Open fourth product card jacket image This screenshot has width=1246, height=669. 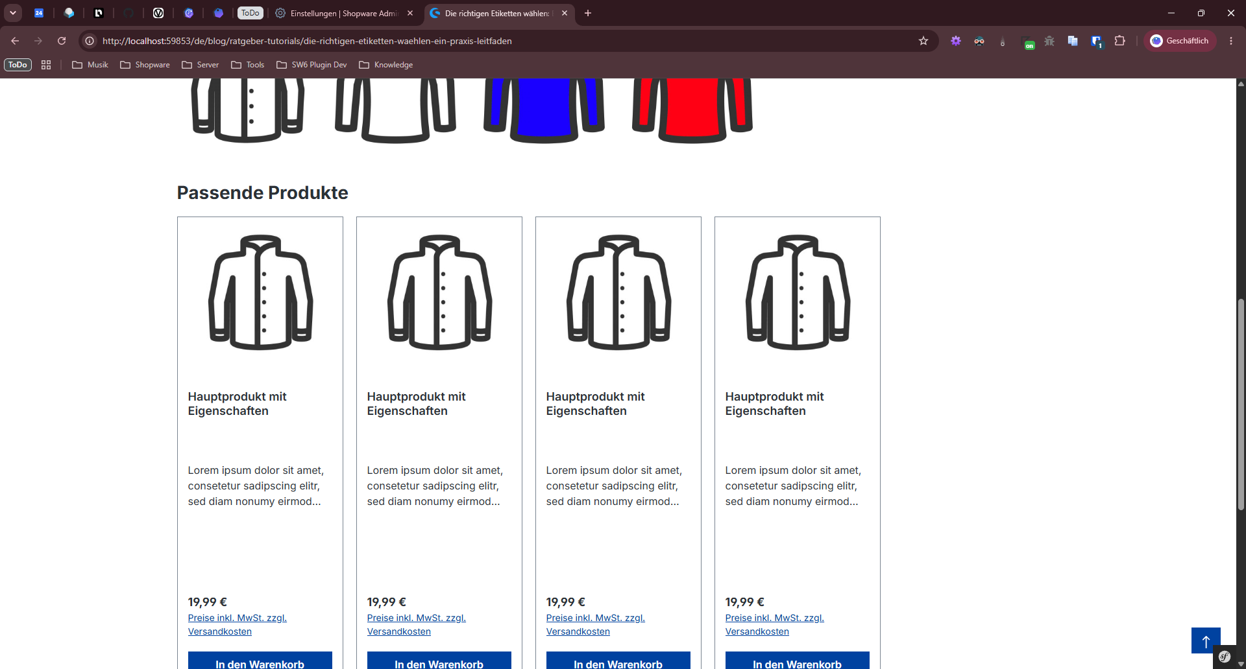pyautogui.click(x=798, y=292)
